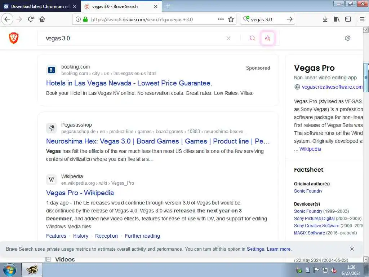
Task: Submit toolbar search with the arrow
Action: point(290,19)
